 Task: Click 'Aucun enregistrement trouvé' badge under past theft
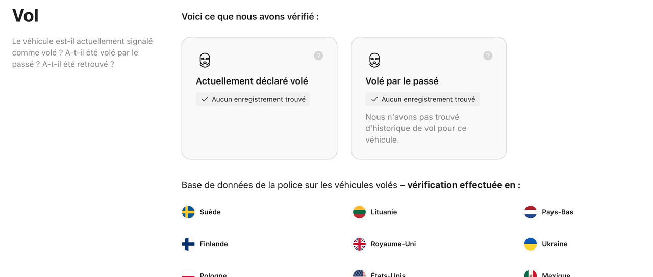422,99
